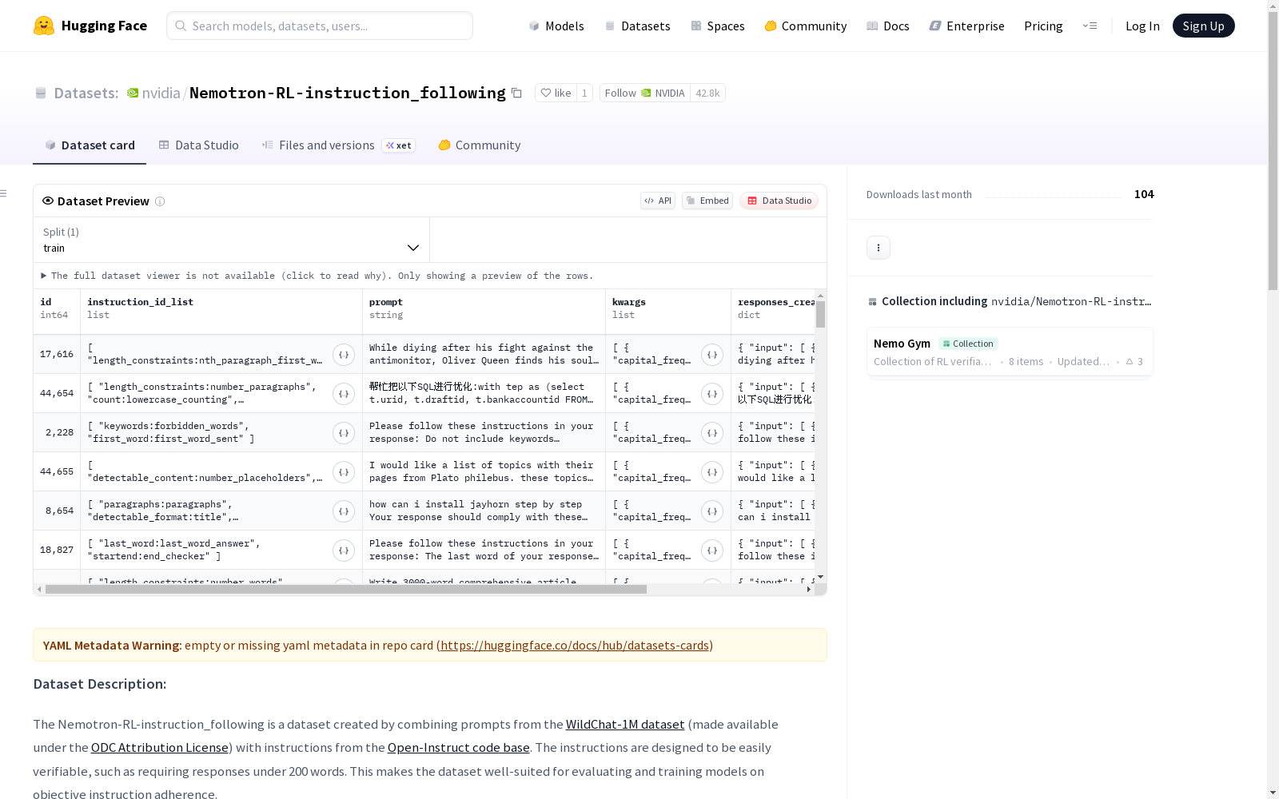
Task: Open Docs in the top navigation
Action: pyautogui.click(x=888, y=26)
